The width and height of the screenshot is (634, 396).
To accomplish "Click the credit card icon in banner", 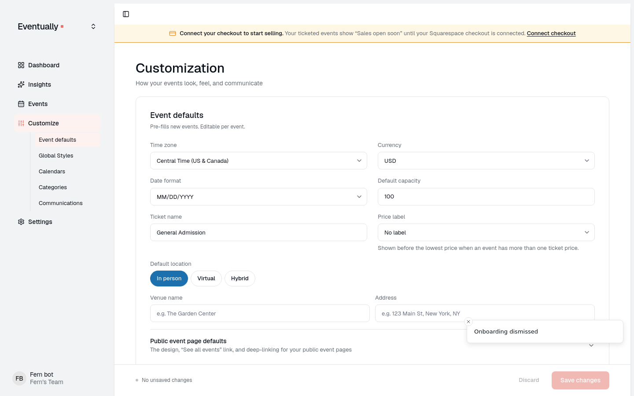I will pyautogui.click(x=173, y=33).
